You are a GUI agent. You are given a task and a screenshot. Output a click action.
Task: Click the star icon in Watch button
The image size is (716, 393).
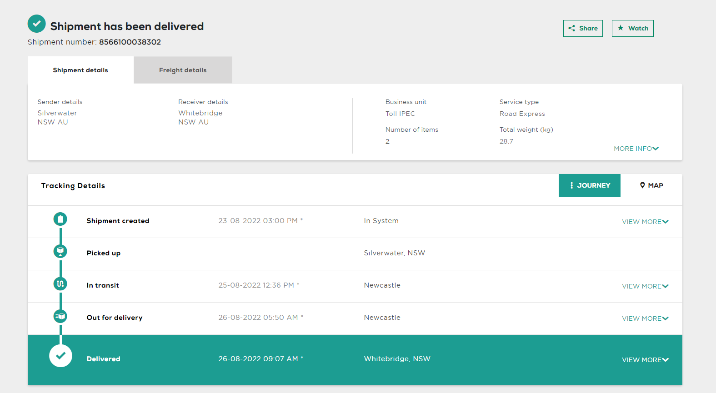click(x=621, y=28)
